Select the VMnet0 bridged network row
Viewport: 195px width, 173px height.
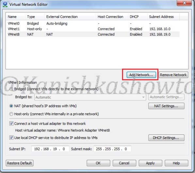pyautogui.click(x=93, y=24)
